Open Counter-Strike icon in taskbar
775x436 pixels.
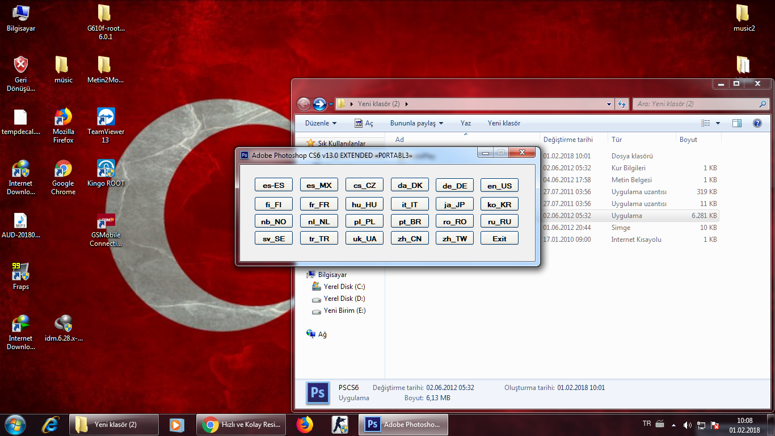click(x=340, y=424)
